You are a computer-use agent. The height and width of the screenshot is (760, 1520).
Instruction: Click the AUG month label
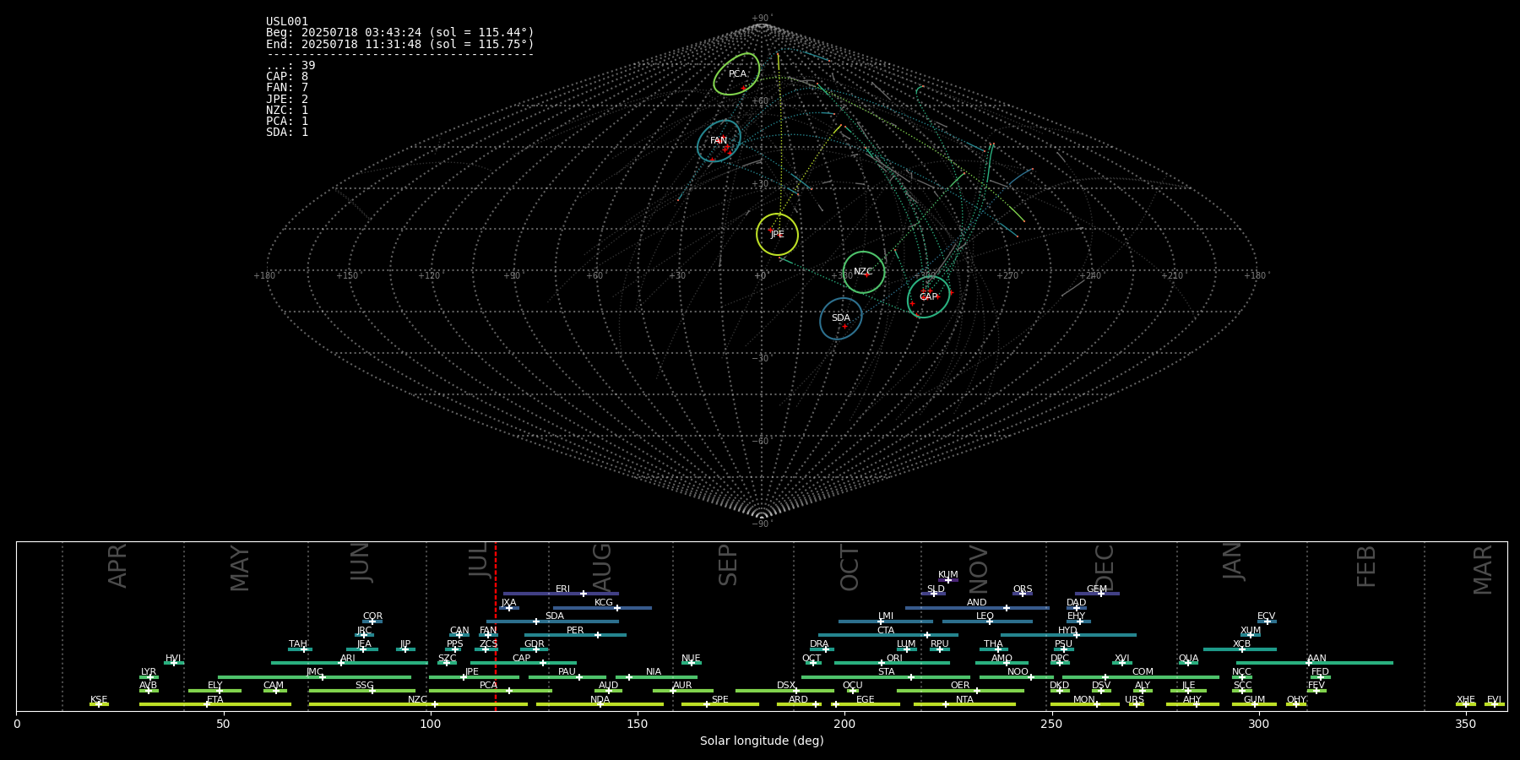tap(601, 567)
